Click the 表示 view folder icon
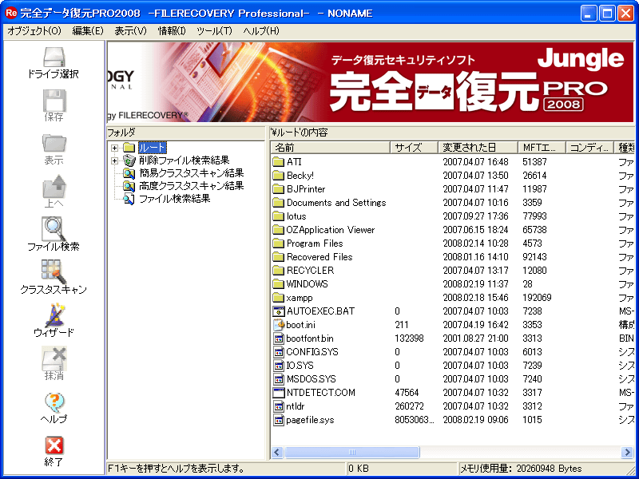Viewport: 639px width, 479px height. click(x=54, y=144)
